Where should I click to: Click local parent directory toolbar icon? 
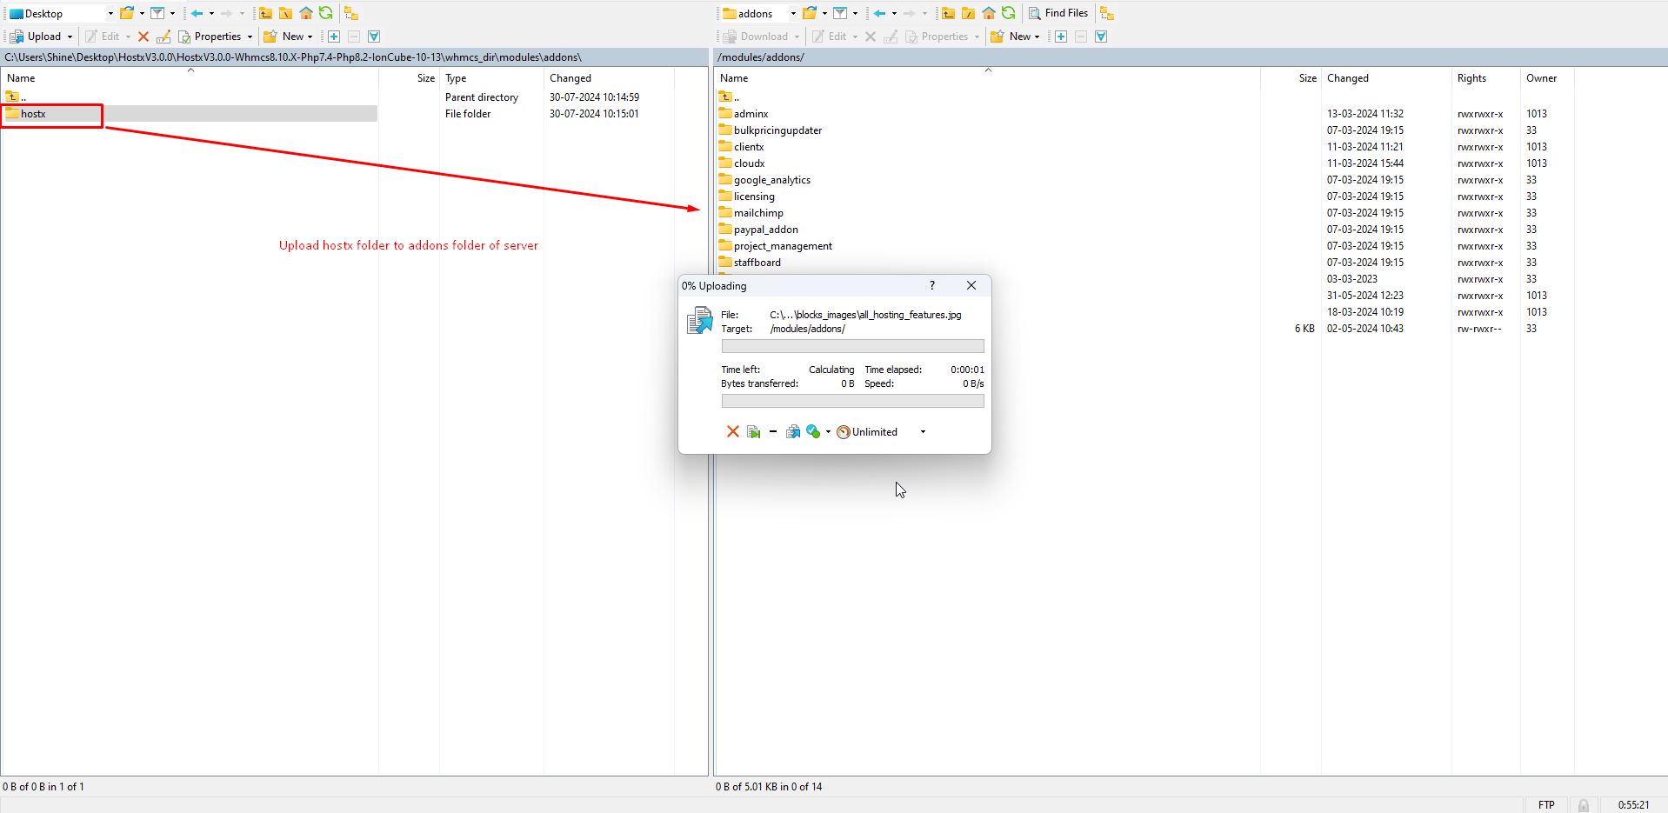265,13
